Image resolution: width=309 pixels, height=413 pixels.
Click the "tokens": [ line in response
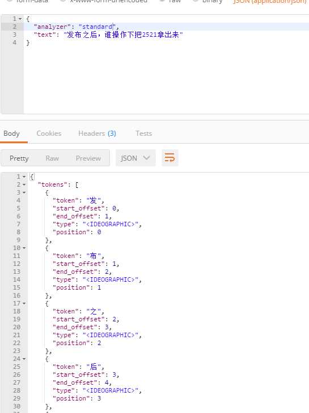click(x=58, y=184)
